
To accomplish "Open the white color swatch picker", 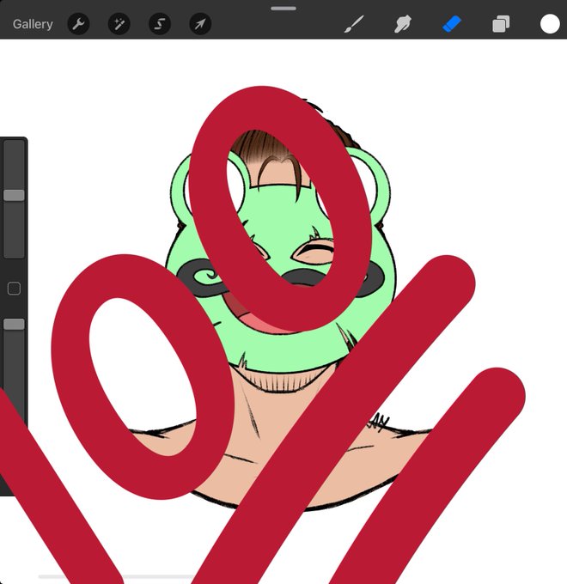I will click(x=550, y=24).
